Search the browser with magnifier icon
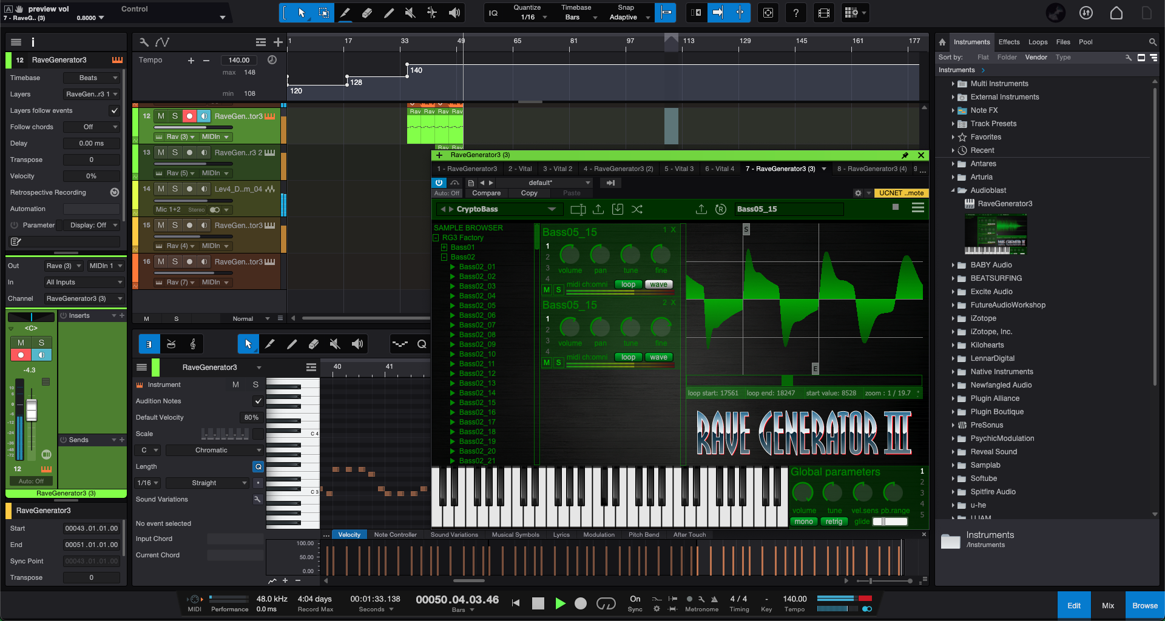Screen dimensions: 1165x621 tap(1152, 42)
